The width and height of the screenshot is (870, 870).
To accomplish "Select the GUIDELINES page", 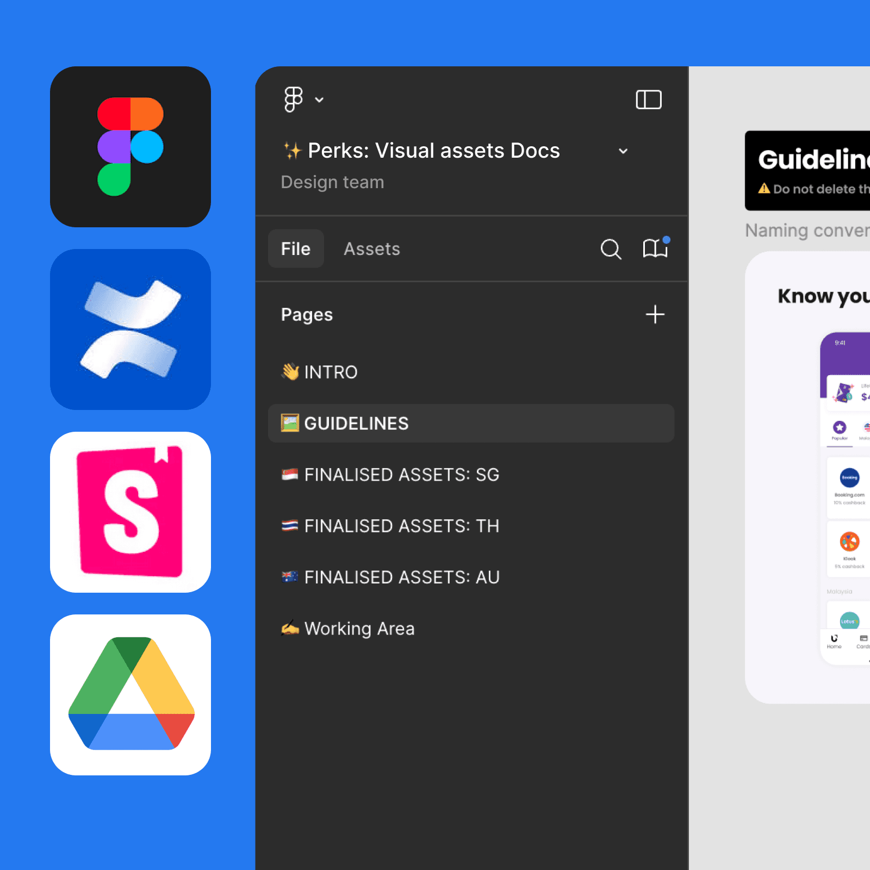I will click(471, 423).
